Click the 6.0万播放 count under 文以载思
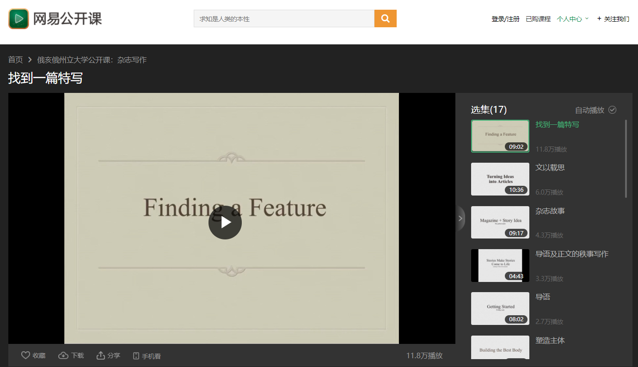Viewport: 638px width, 367px height. click(x=549, y=192)
